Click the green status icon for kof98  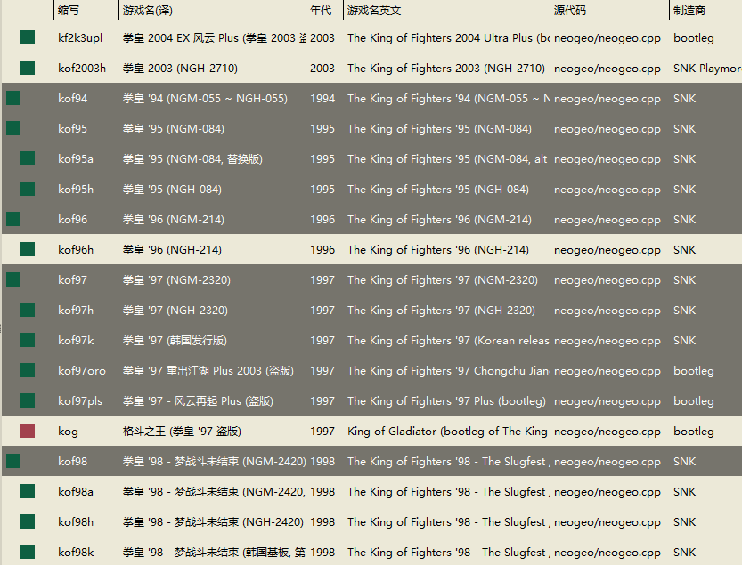coord(13,462)
